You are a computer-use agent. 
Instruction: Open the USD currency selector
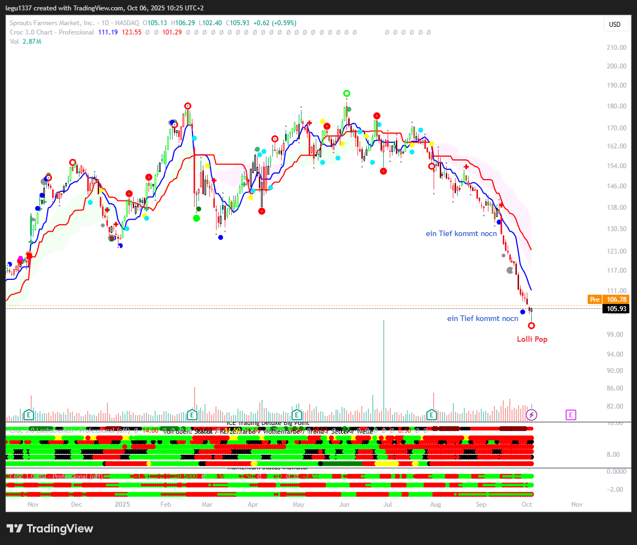coord(615,25)
